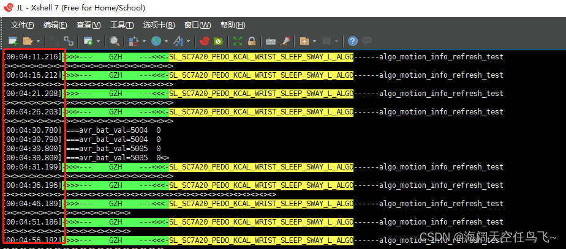The height and width of the screenshot is (249, 566).
Task: Open the 编辑(E) menu
Action: 55,25
